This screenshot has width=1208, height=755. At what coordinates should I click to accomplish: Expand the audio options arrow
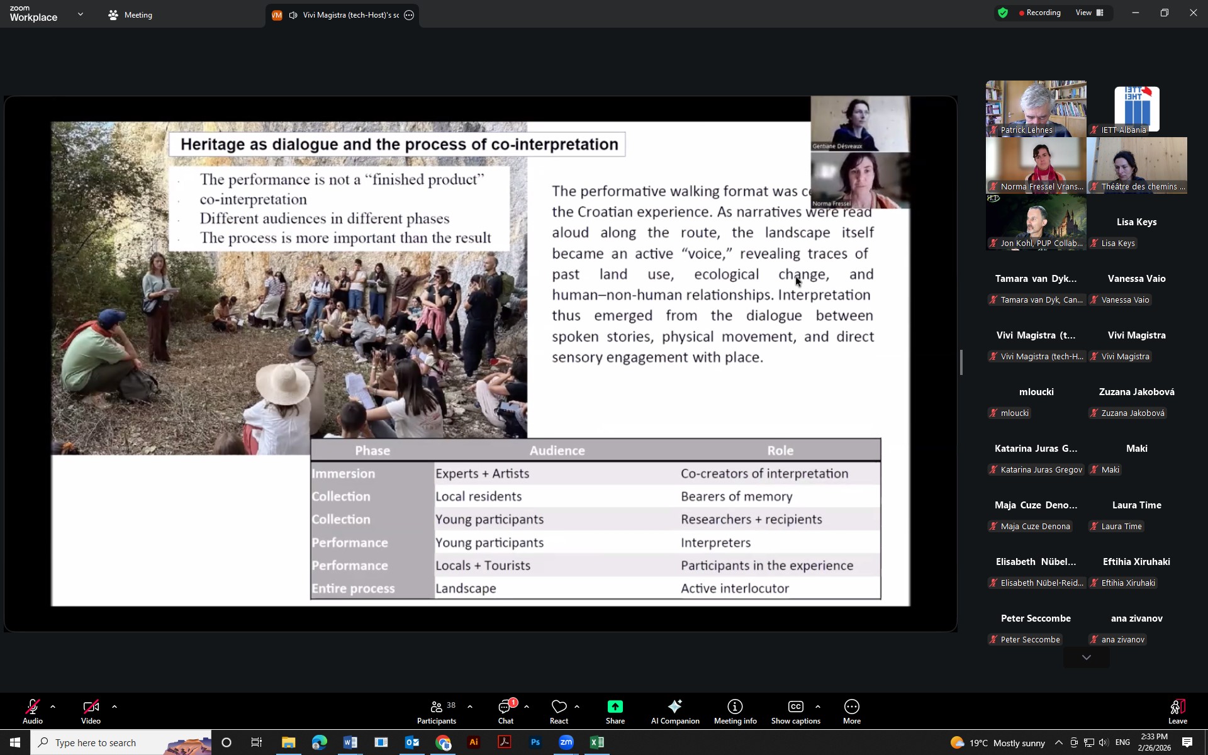pos(53,707)
